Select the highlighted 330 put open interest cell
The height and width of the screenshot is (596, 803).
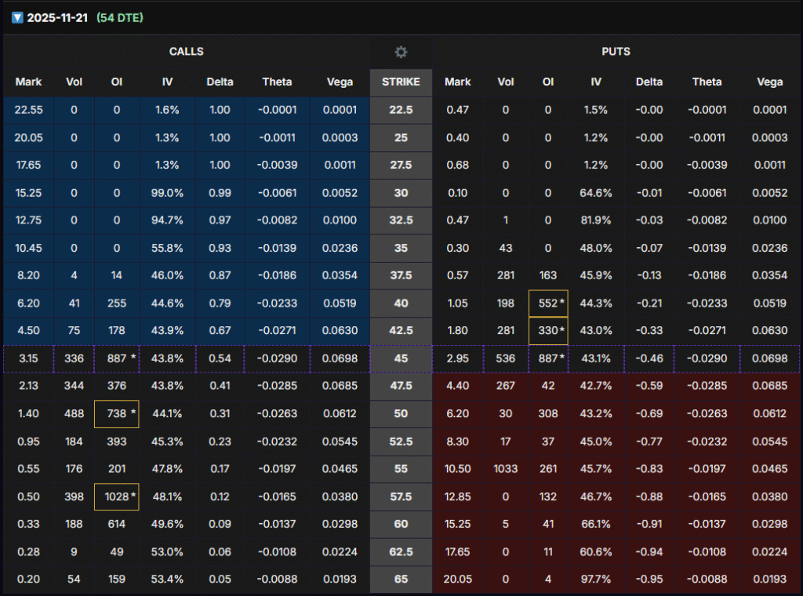coord(549,331)
